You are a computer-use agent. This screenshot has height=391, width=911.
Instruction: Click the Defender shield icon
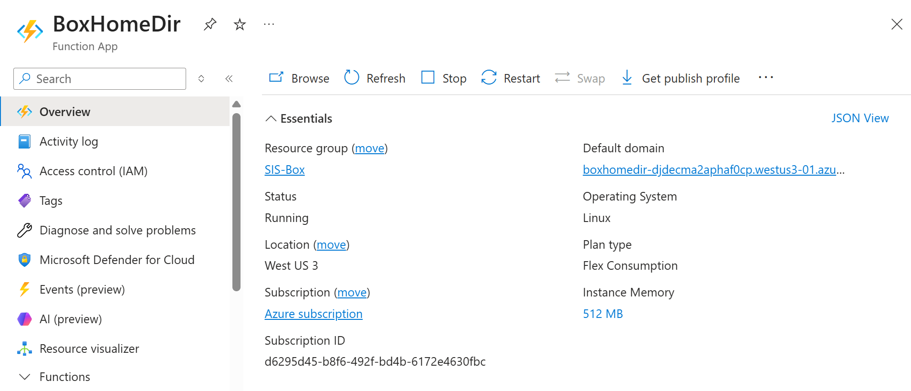pyautogui.click(x=24, y=260)
